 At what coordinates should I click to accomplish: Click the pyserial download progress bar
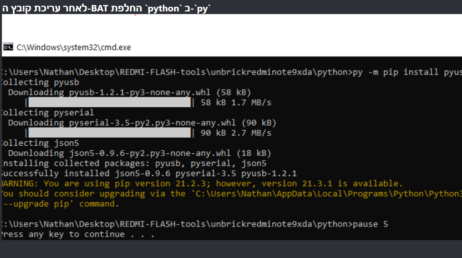coord(110,133)
